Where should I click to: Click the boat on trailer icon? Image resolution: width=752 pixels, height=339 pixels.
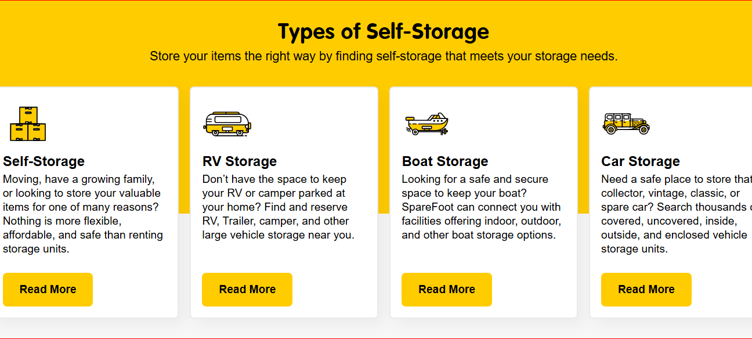(x=427, y=124)
